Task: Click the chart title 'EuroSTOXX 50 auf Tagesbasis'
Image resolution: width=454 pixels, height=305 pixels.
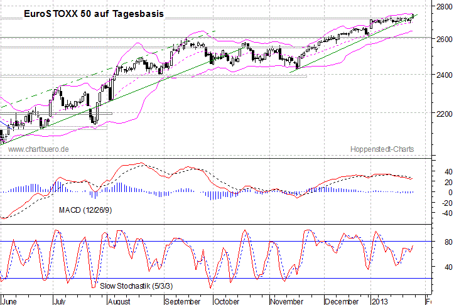Action: 94,14
